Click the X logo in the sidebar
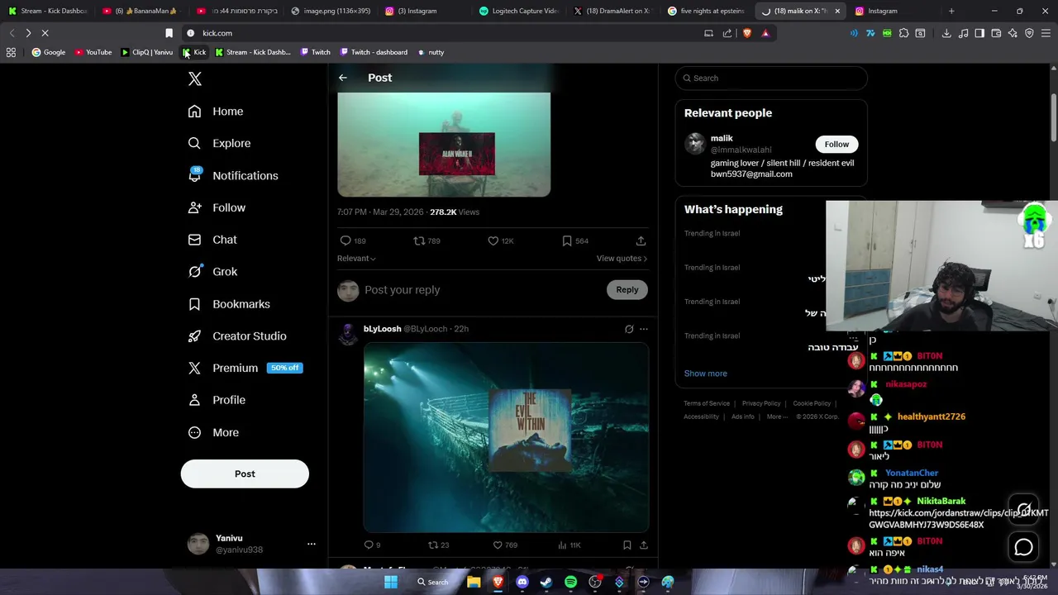Viewport: 1058px width, 595px height. point(195,79)
